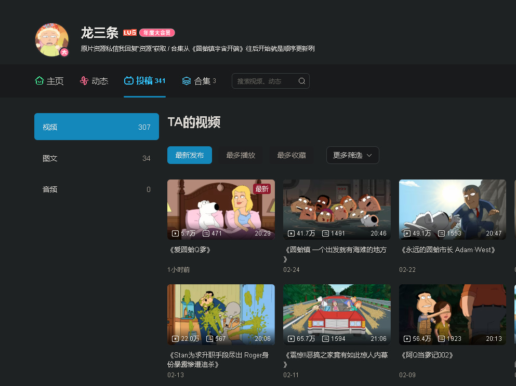516x386 pixels.
Task: Open the user avatar of 龙三条
Action: coord(52,40)
